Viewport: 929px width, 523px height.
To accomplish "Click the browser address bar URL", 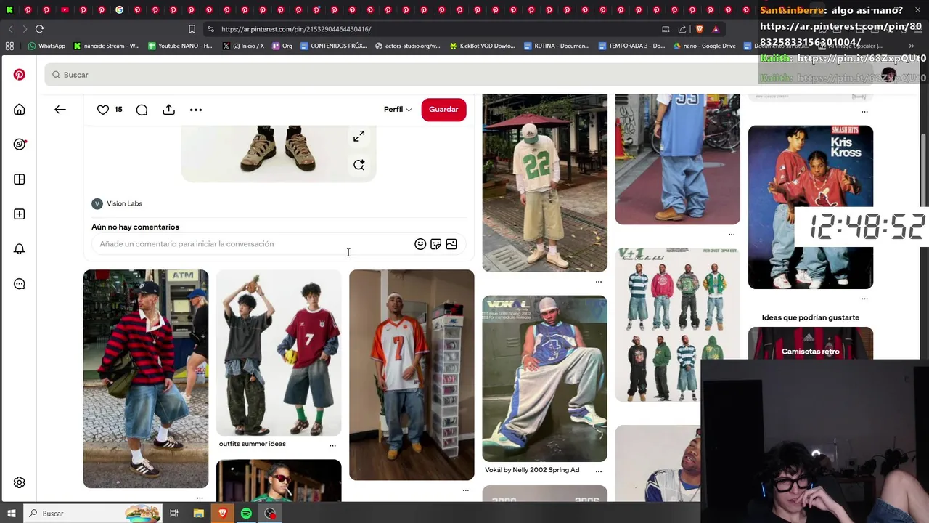I will [296, 29].
